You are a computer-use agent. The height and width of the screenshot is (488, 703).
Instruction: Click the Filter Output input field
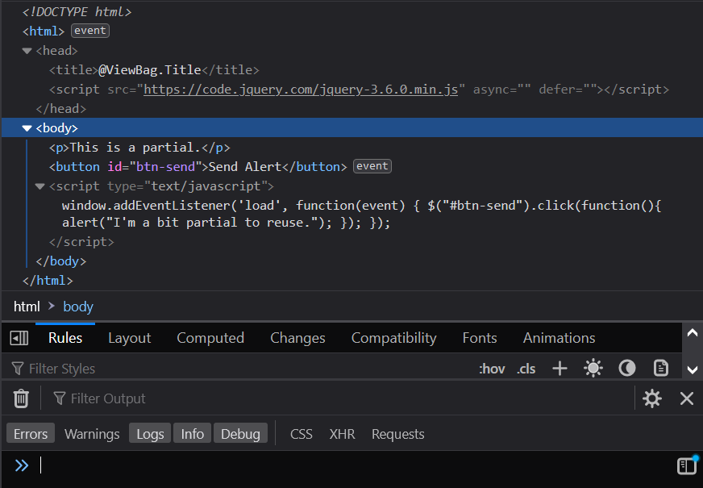[341, 398]
